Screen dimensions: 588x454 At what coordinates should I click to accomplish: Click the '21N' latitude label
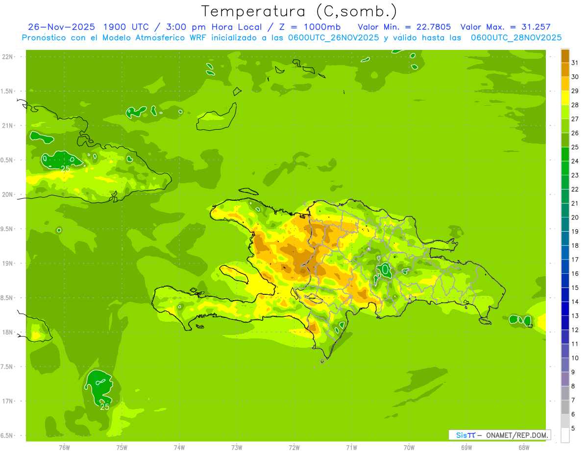8,125
